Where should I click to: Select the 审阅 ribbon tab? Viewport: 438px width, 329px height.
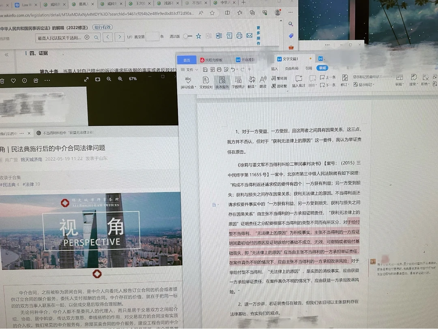coord(322,68)
